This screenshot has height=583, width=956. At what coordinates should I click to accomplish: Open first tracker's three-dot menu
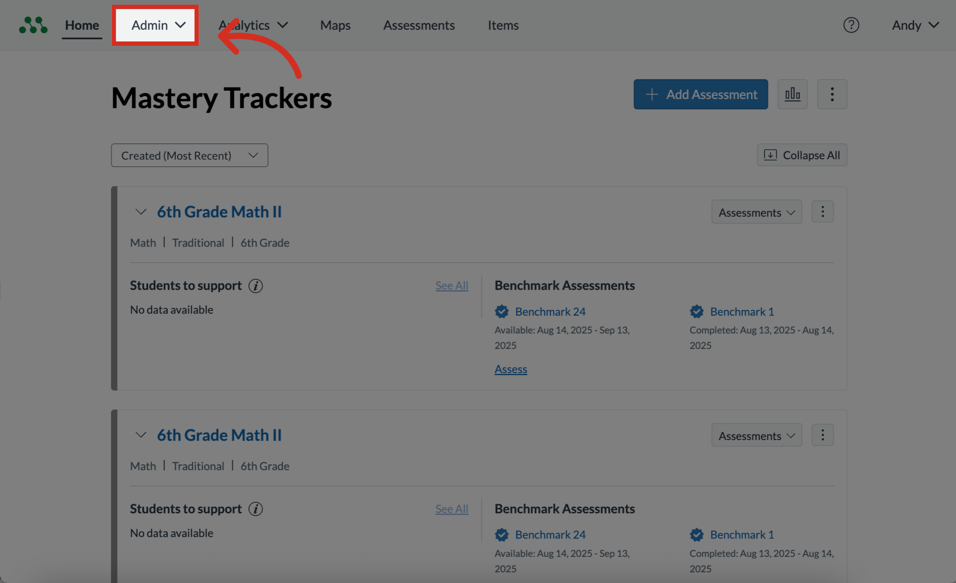click(x=822, y=212)
